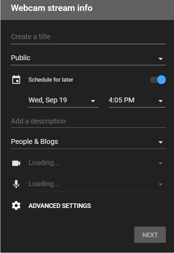Click the NEXT button
This screenshot has width=174, height=253.
point(150,235)
